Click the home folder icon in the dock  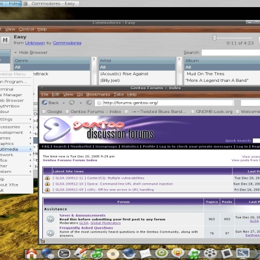pos(31,253)
